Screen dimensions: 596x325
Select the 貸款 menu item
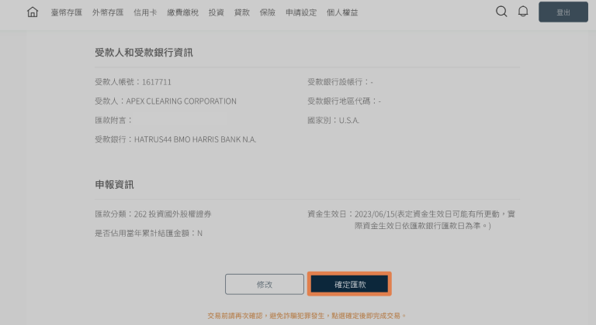241,13
